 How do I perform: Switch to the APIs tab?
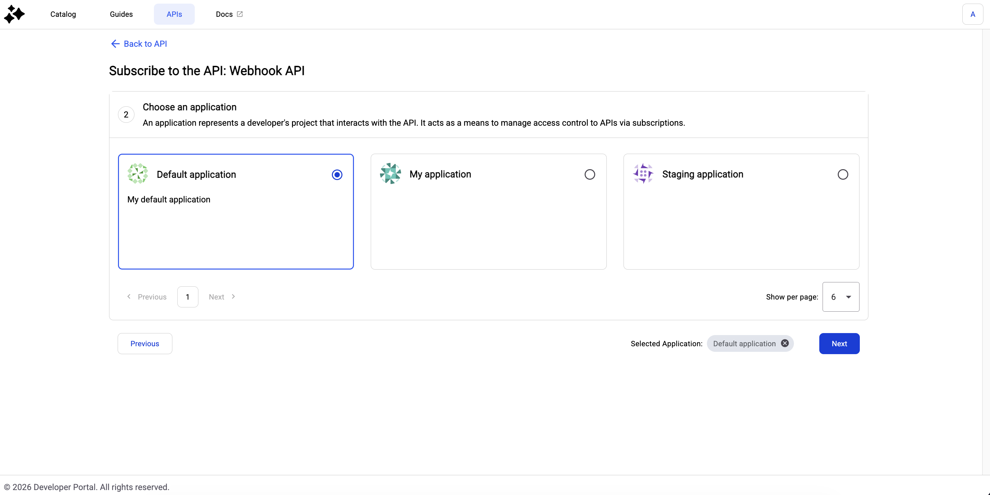click(174, 14)
